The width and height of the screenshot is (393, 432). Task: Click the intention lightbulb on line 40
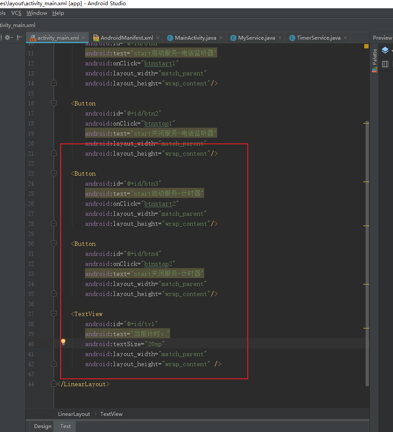pos(63,342)
